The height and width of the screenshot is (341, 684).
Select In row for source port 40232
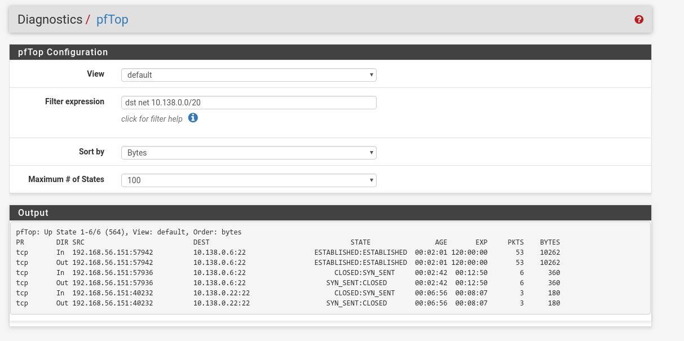pos(288,293)
